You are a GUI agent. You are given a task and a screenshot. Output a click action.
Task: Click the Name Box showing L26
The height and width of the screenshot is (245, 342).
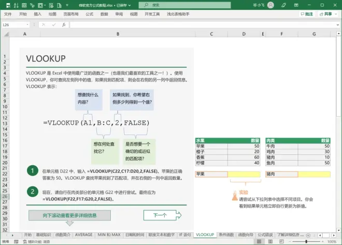tap(14, 25)
